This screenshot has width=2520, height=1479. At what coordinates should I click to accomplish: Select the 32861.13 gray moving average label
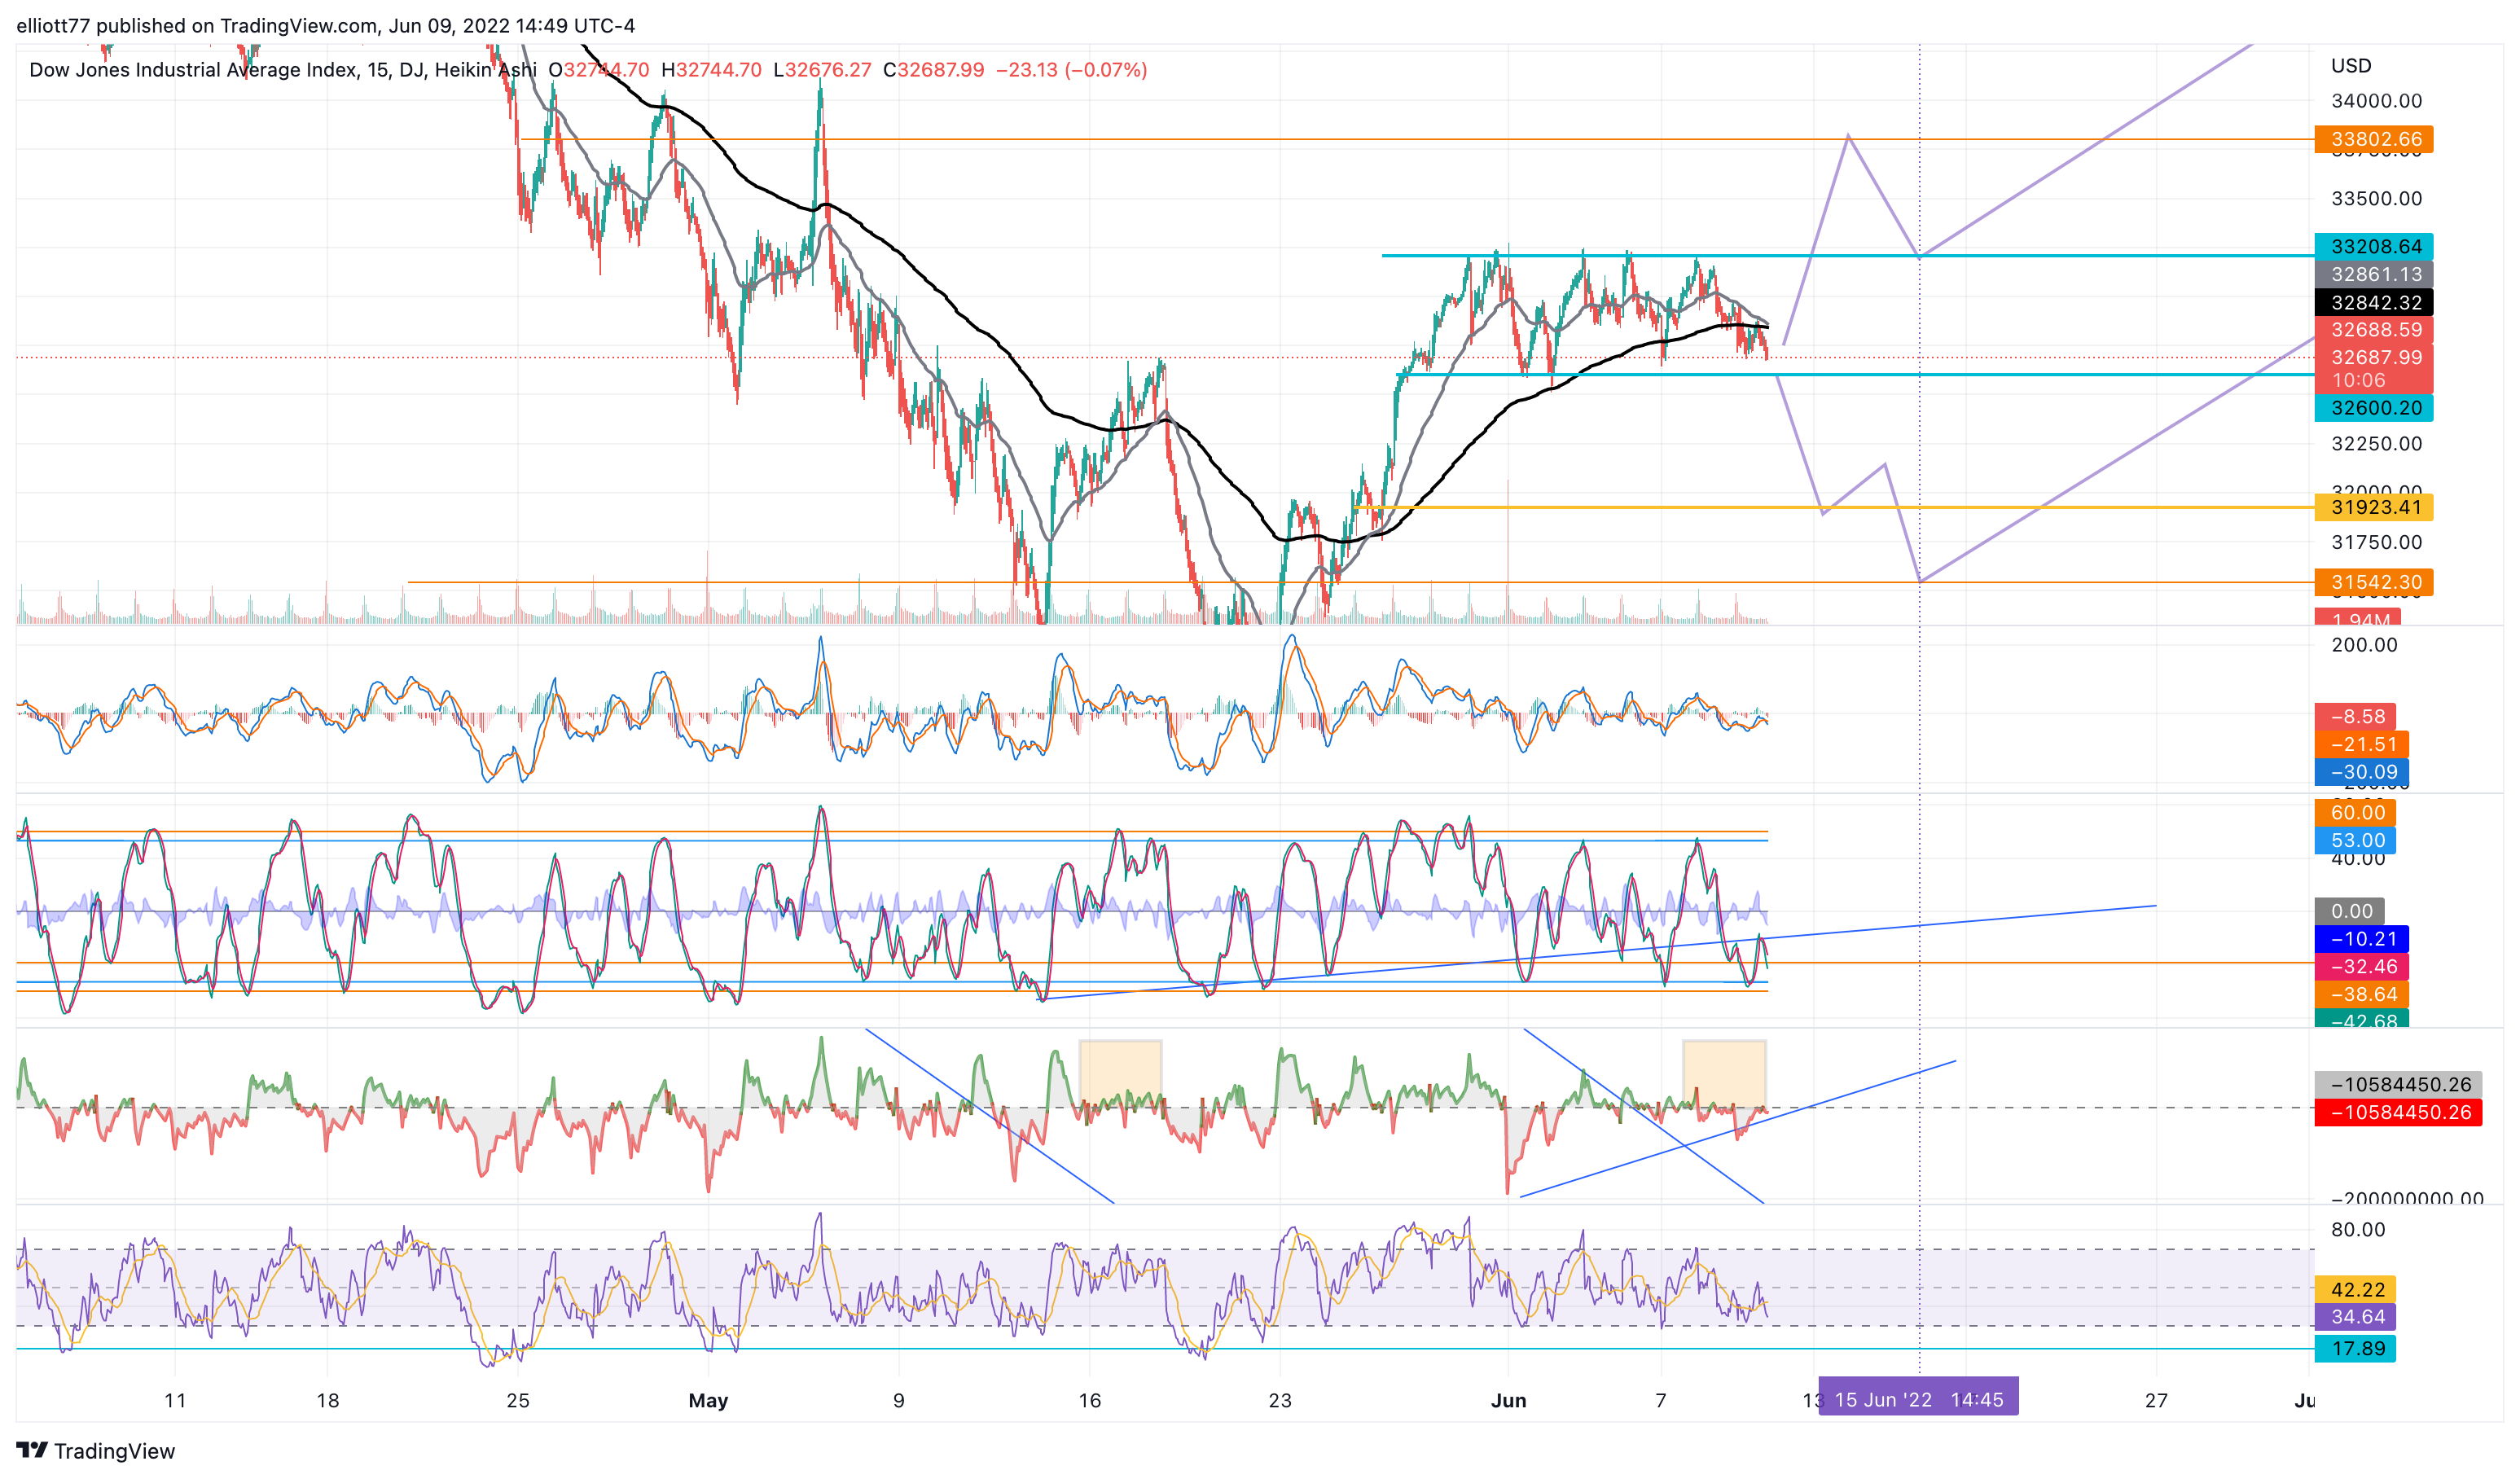(2375, 274)
